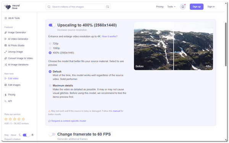
Task: Disable the Upscaling to 400% toggle
Action: click(x=52, y=25)
